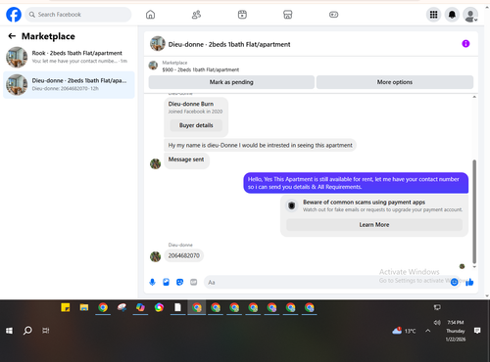Open the Rook apartment conversation
Screen dimensions: 490x362
(x=69, y=57)
